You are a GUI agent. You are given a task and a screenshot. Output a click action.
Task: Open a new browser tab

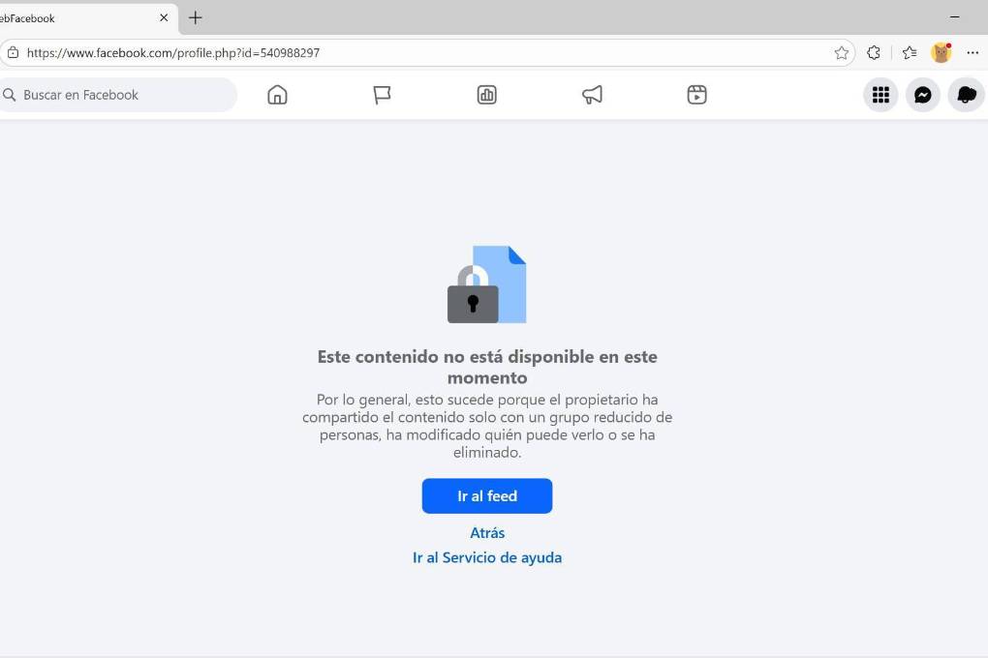pos(196,17)
